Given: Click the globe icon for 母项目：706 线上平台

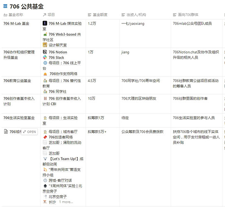Looking at the screenshot, I should [x=45, y=63].
